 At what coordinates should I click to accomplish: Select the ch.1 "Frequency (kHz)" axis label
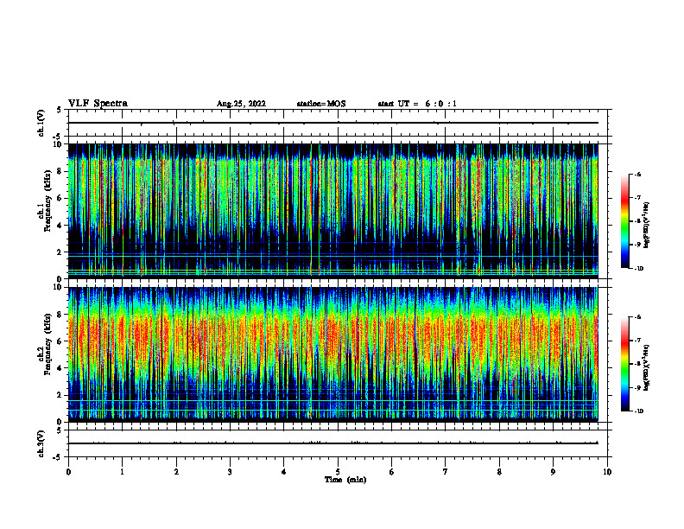pos(47,201)
